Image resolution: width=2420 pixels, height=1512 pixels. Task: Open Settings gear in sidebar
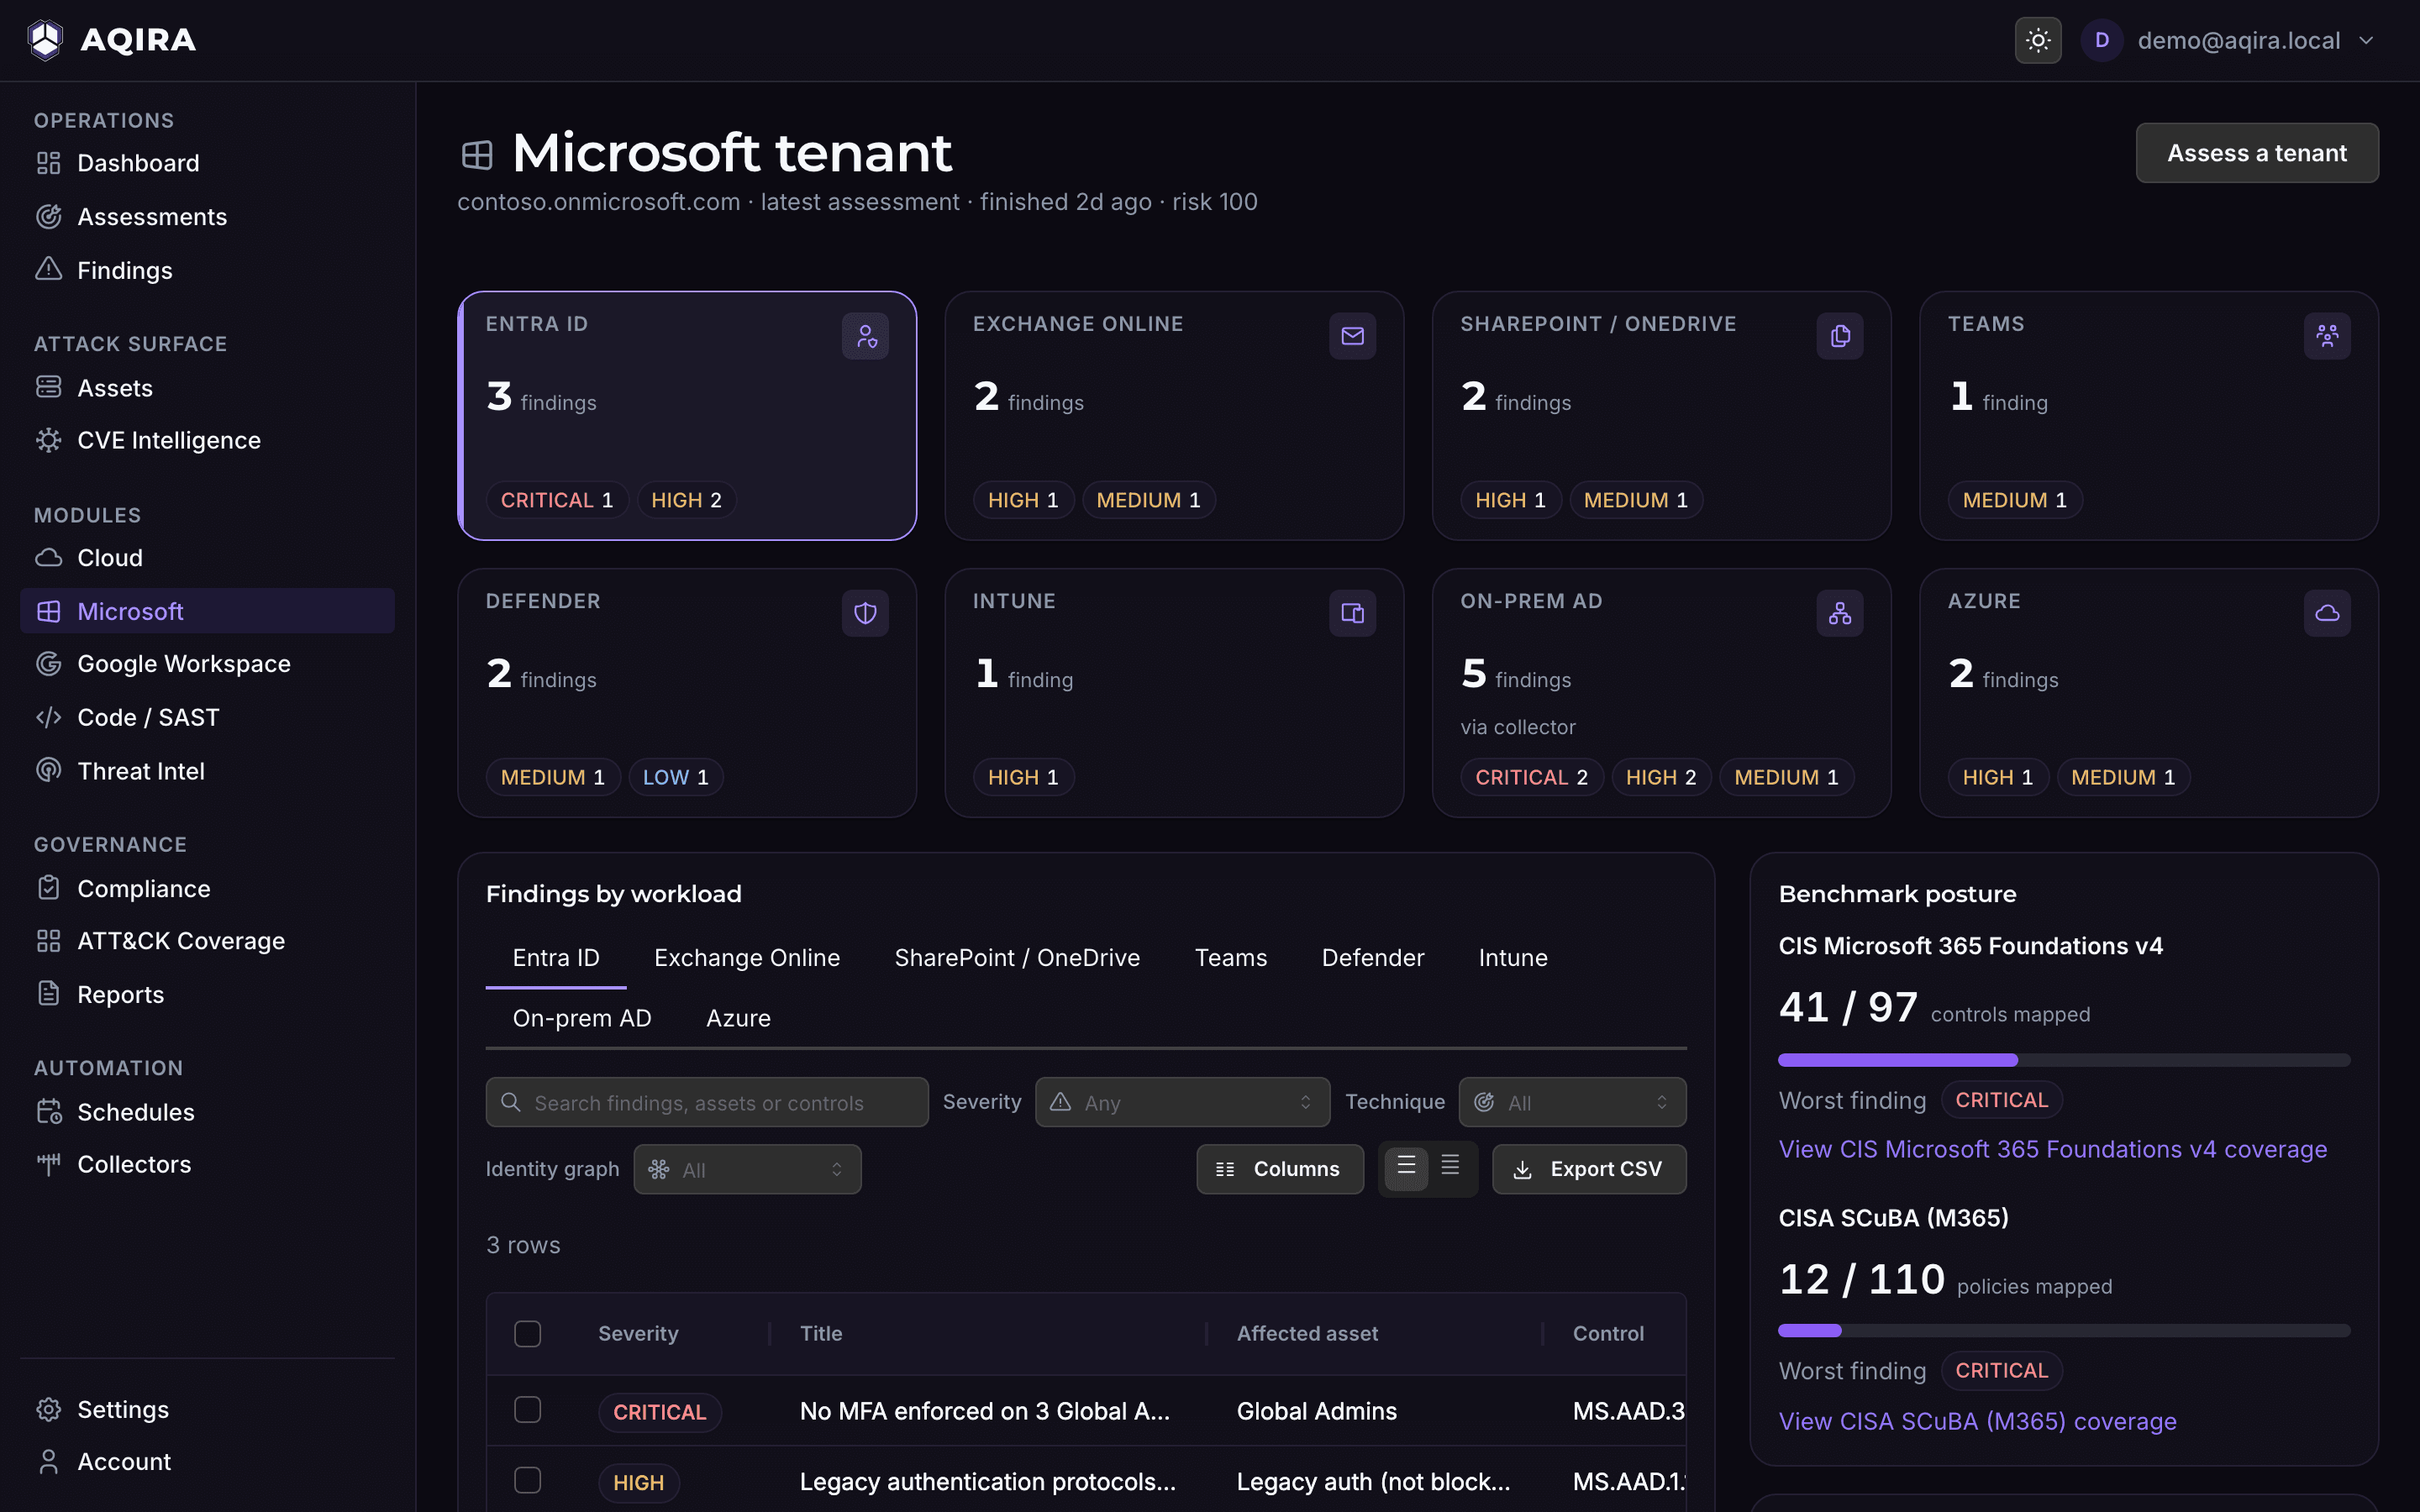coord(207,1409)
